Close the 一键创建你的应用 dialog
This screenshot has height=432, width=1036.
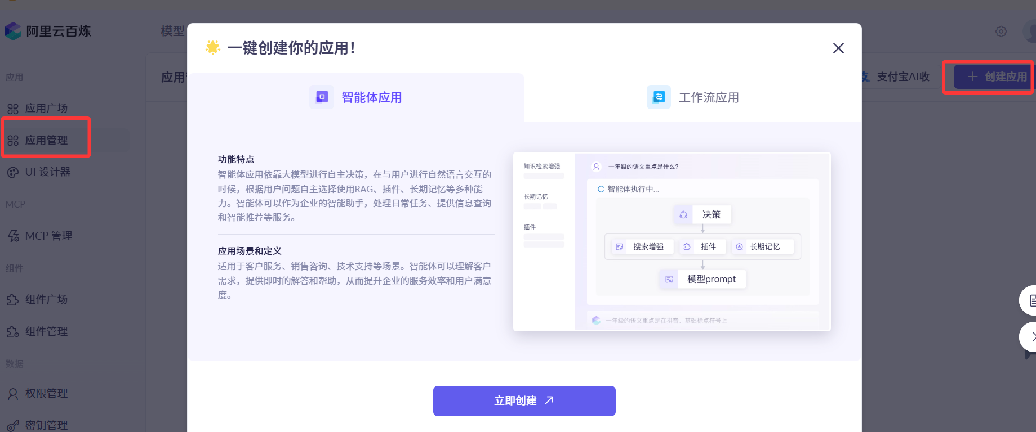pyautogui.click(x=838, y=48)
